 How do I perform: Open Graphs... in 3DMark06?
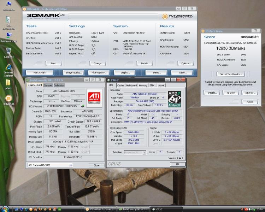(125, 72)
